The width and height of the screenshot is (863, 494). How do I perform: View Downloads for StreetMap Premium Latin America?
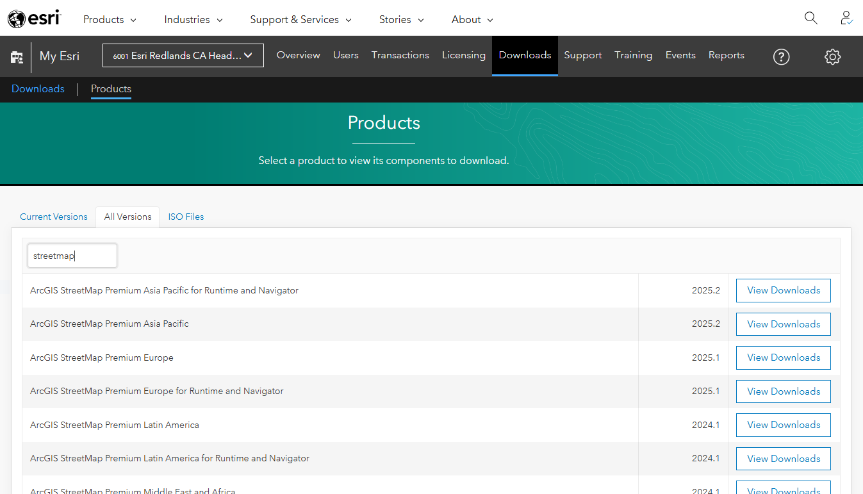coord(784,425)
